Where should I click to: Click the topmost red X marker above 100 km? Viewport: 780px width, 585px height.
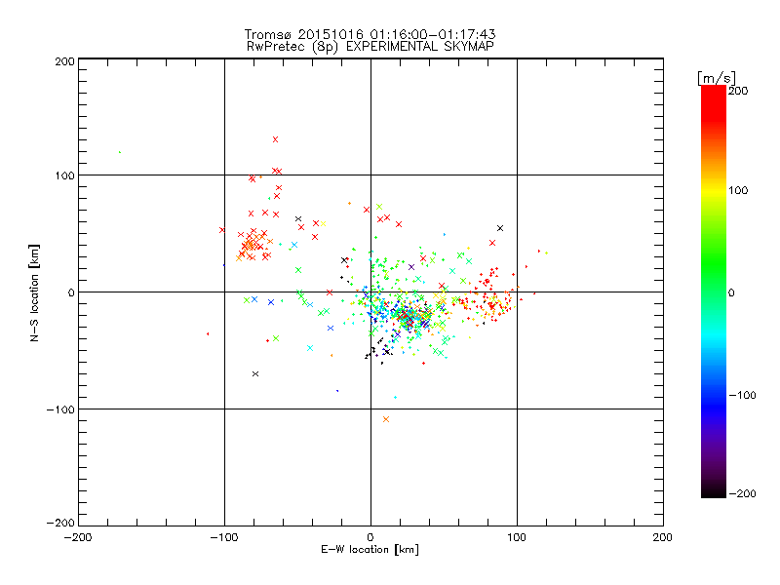point(275,139)
